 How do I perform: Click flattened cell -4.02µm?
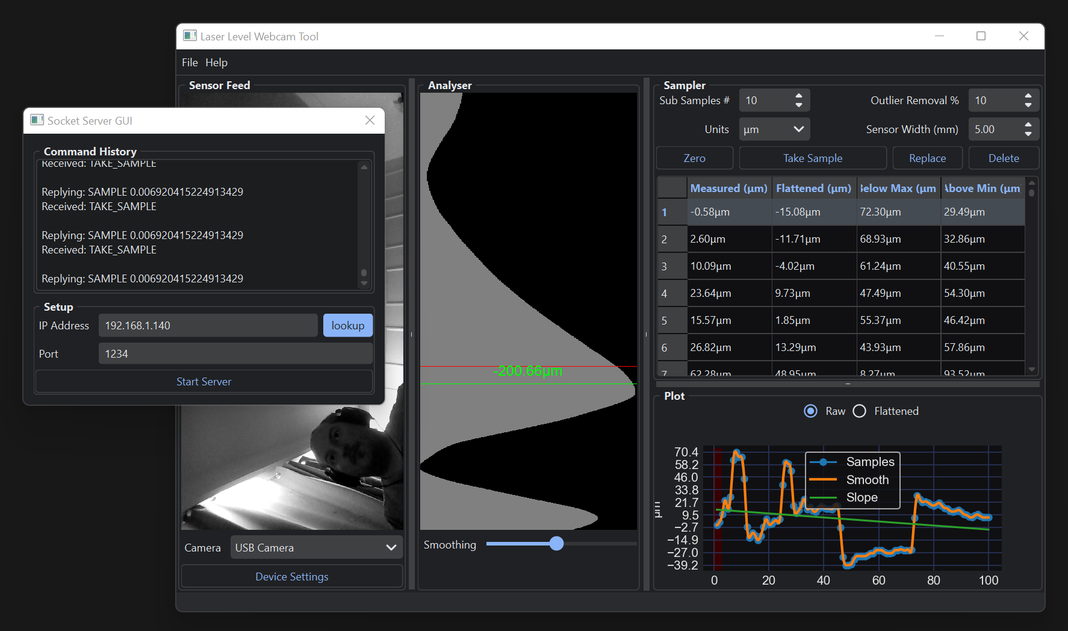pyautogui.click(x=815, y=266)
